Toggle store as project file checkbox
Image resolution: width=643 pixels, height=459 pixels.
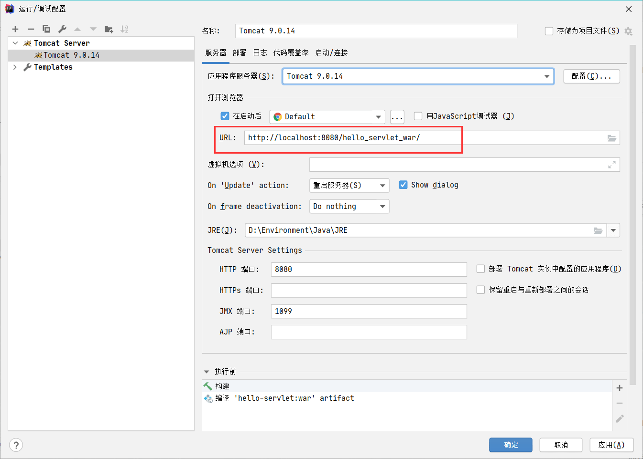pyautogui.click(x=549, y=31)
